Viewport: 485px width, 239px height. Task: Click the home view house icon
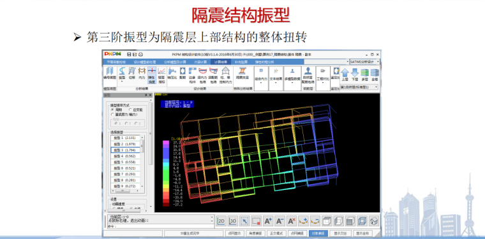374,221
